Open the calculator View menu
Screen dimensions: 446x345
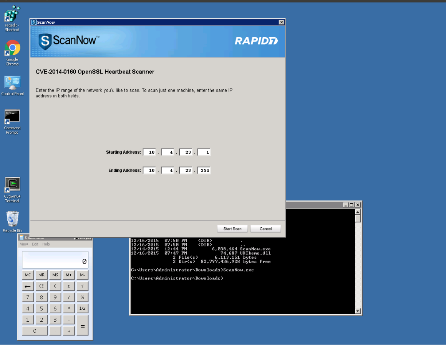[24, 244]
